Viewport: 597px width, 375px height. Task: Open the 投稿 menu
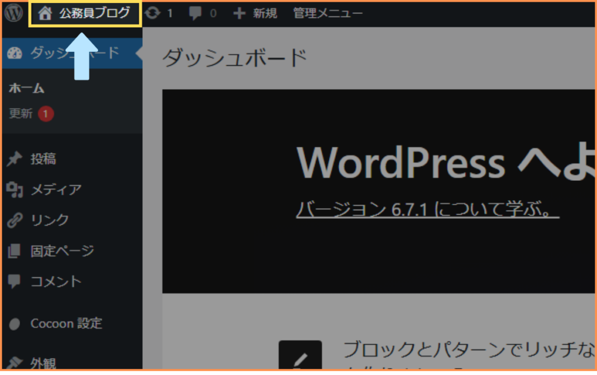click(43, 159)
